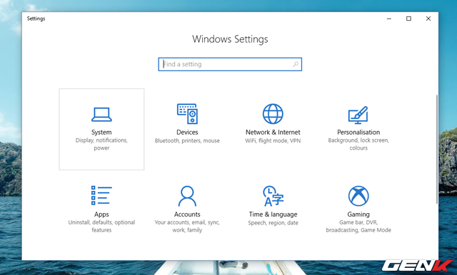457x275 pixels.
Task: Open the Network & Internet globe icon
Action: tap(273, 114)
